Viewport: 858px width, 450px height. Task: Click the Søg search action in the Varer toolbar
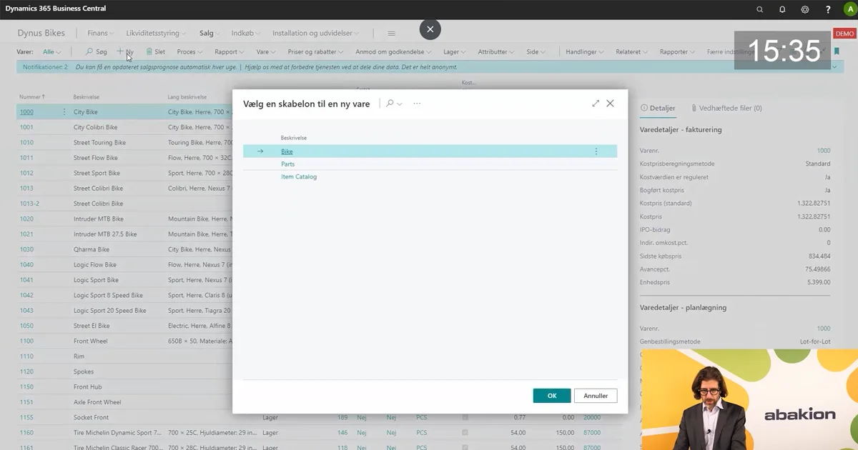pyautogui.click(x=97, y=51)
